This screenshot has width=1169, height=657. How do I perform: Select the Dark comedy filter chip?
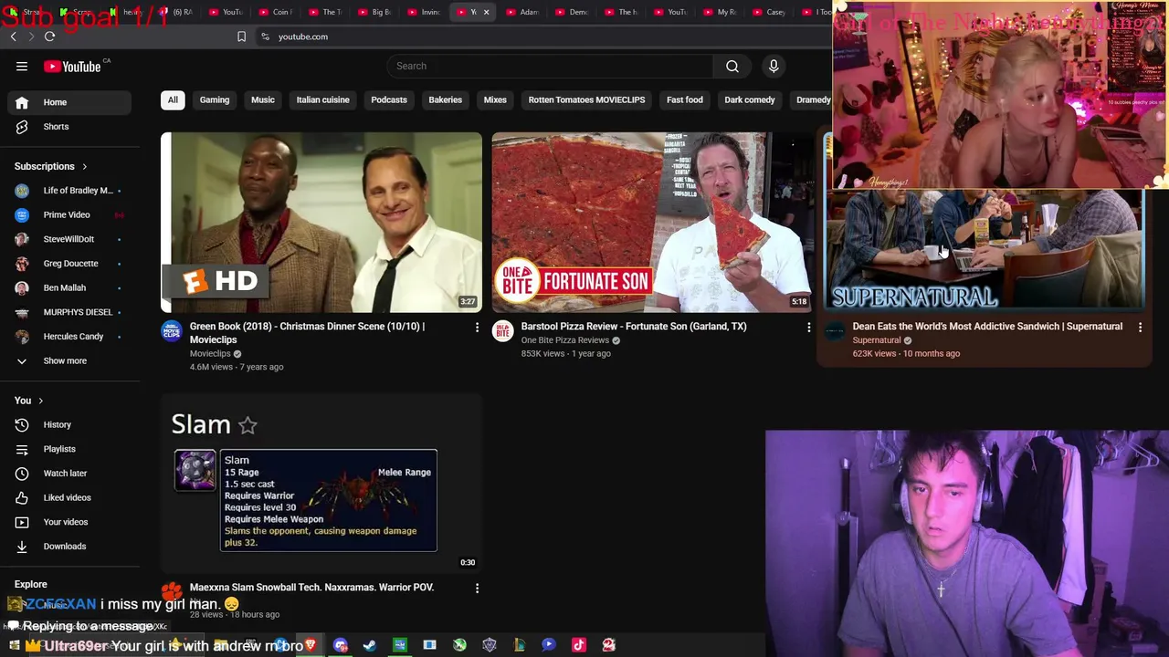[x=750, y=99]
